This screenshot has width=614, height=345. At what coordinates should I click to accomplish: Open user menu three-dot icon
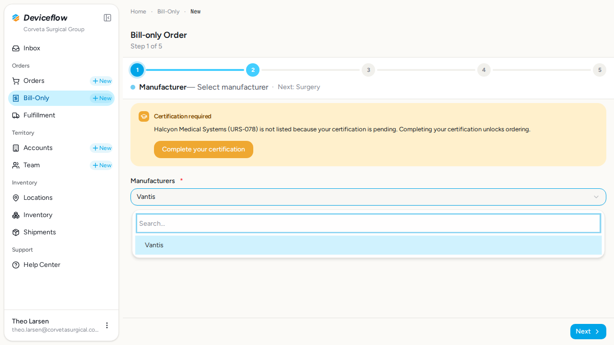click(107, 325)
